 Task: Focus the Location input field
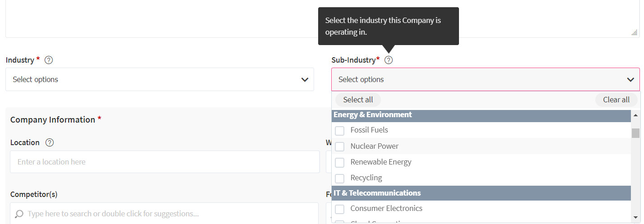coord(165,162)
